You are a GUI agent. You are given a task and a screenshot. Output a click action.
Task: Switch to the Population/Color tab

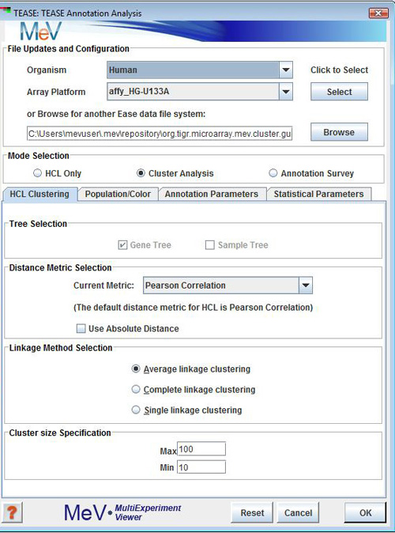(x=118, y=194)
